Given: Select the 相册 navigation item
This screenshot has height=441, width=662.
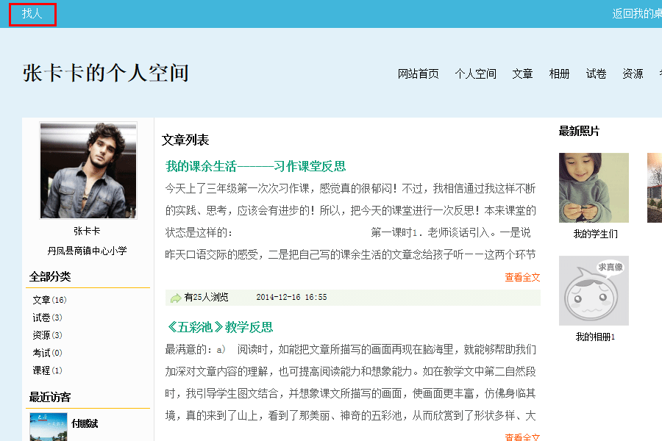Looking at the screenshot, I should 559,73.
